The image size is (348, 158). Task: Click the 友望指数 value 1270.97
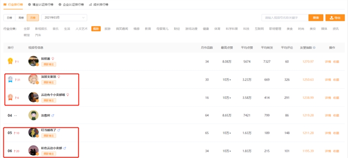pyautogui.click(x=308, y=62)
